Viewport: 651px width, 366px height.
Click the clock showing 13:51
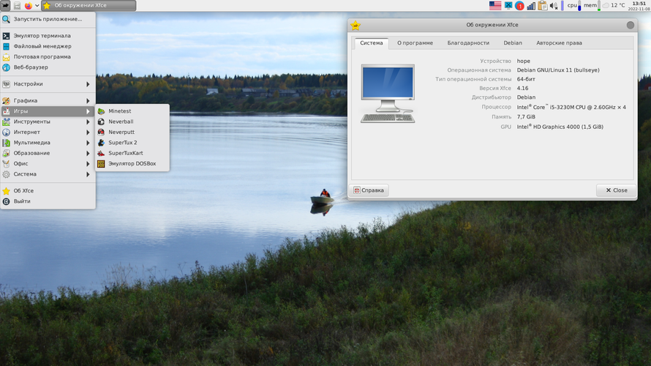click(639, 5)
